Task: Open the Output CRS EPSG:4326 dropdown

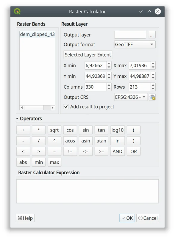Action: pos(131,97)
